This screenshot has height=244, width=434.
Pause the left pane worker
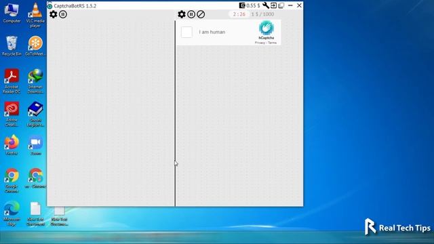[63, 14]
